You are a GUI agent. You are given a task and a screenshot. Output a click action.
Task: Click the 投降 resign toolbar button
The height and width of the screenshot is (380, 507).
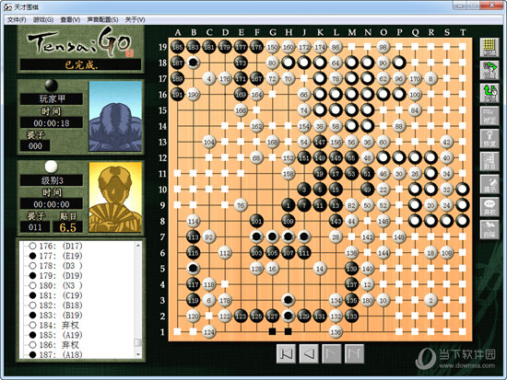coord(489,230)
